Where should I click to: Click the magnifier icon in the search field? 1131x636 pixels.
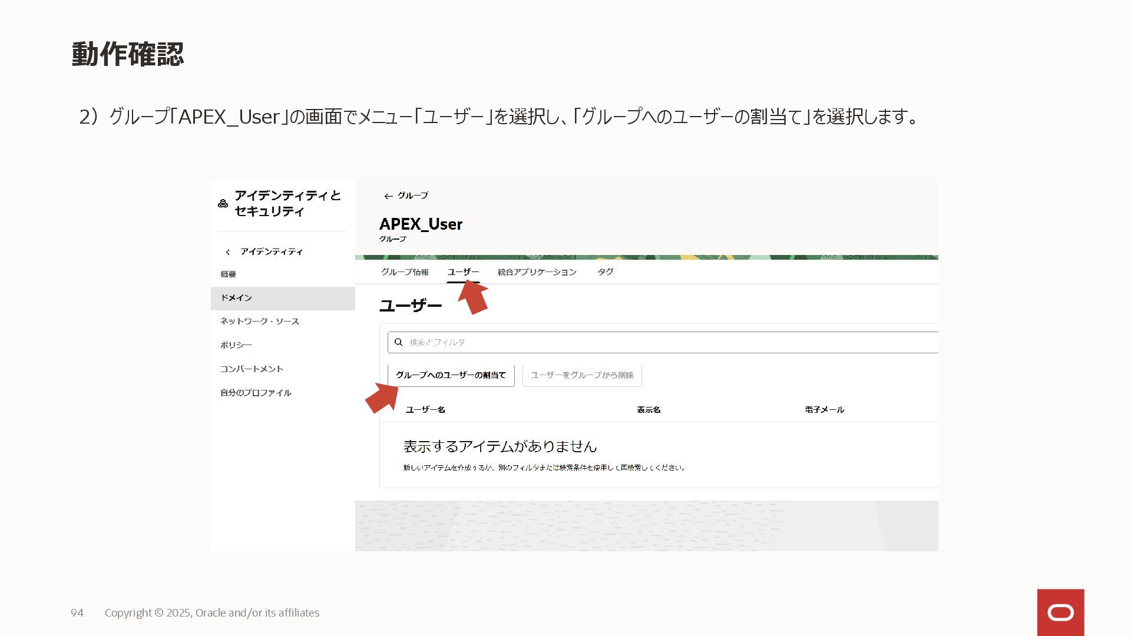tap(399, 342)
